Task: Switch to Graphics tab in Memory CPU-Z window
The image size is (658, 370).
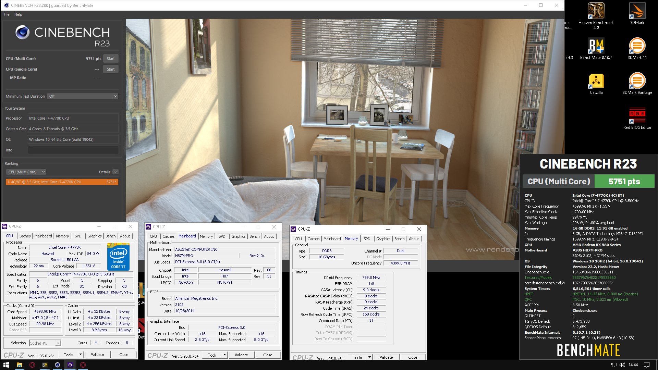Action: coord(383,239)
